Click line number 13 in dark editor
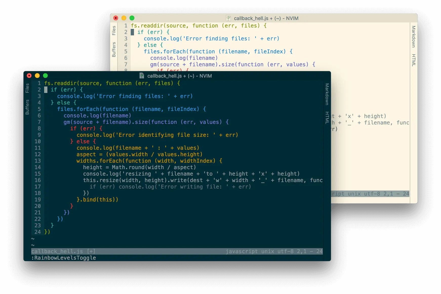 click(37, 161)
